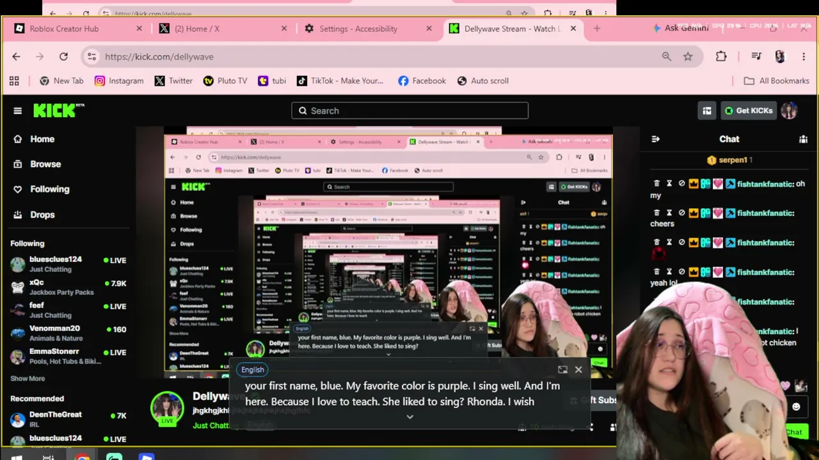The height and width of the screenshot is (460, 819).
Task: Expand the live caption box downward chevron
Action: click(x=410, y=417)
